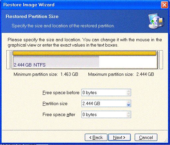
Task: Click the Free space after up arrow
Action: pos(128,113)
